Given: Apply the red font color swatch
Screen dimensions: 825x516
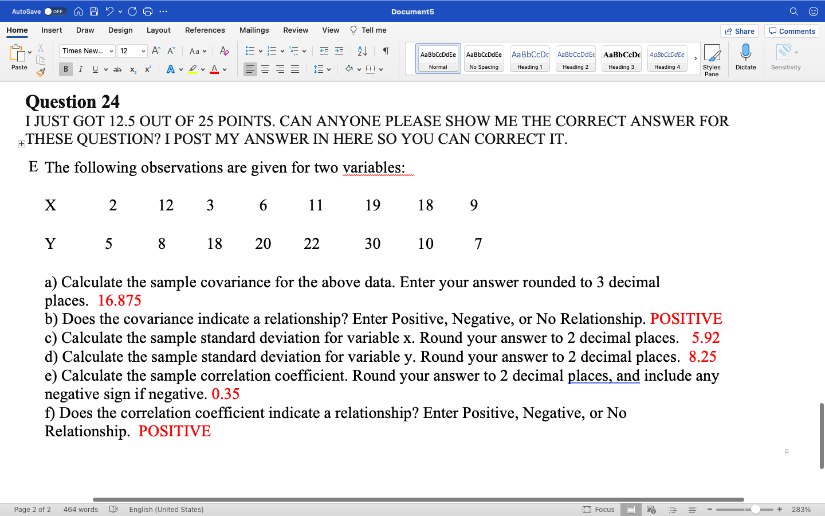Looking at the screenshot, I should (x=214, y=69).
